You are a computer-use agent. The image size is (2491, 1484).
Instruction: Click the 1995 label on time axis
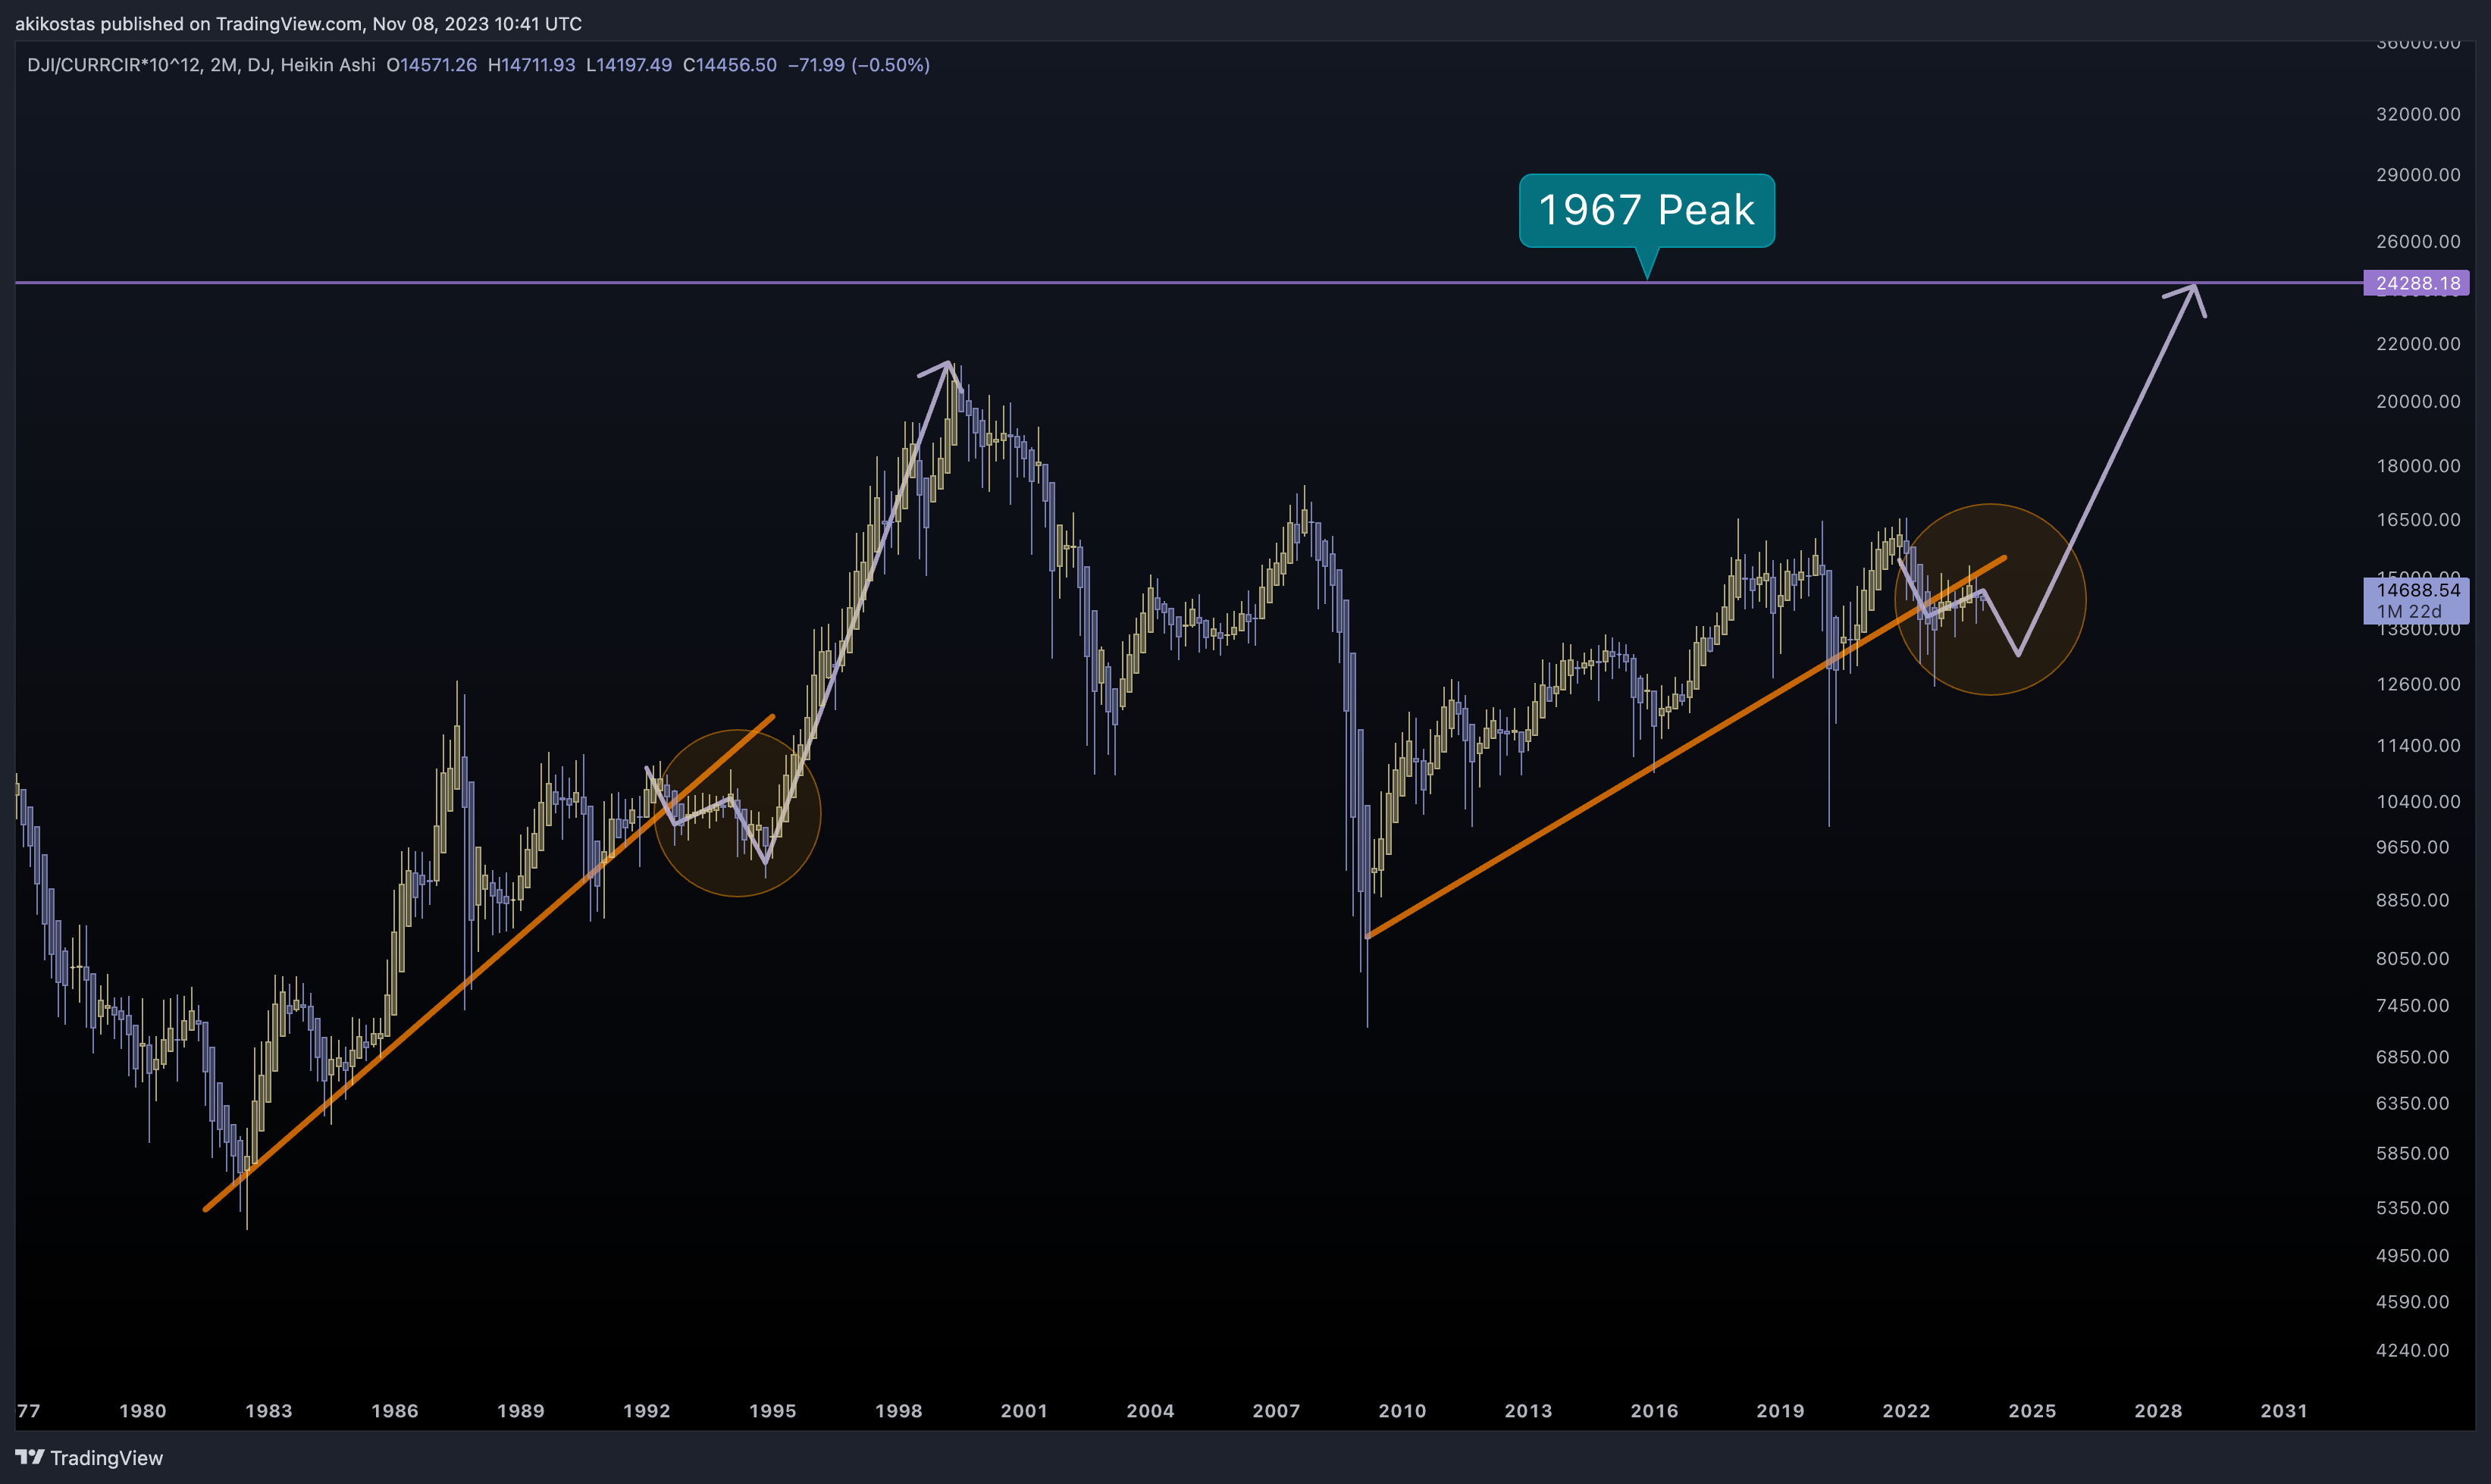coord(773,1411)
